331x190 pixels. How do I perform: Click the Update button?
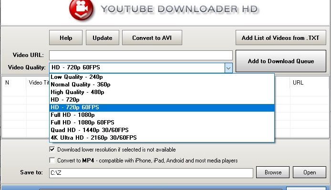click(x=103, y=38)
